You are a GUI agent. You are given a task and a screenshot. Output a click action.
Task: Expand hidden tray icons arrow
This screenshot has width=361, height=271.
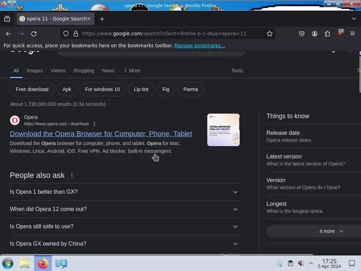point(311,263)
